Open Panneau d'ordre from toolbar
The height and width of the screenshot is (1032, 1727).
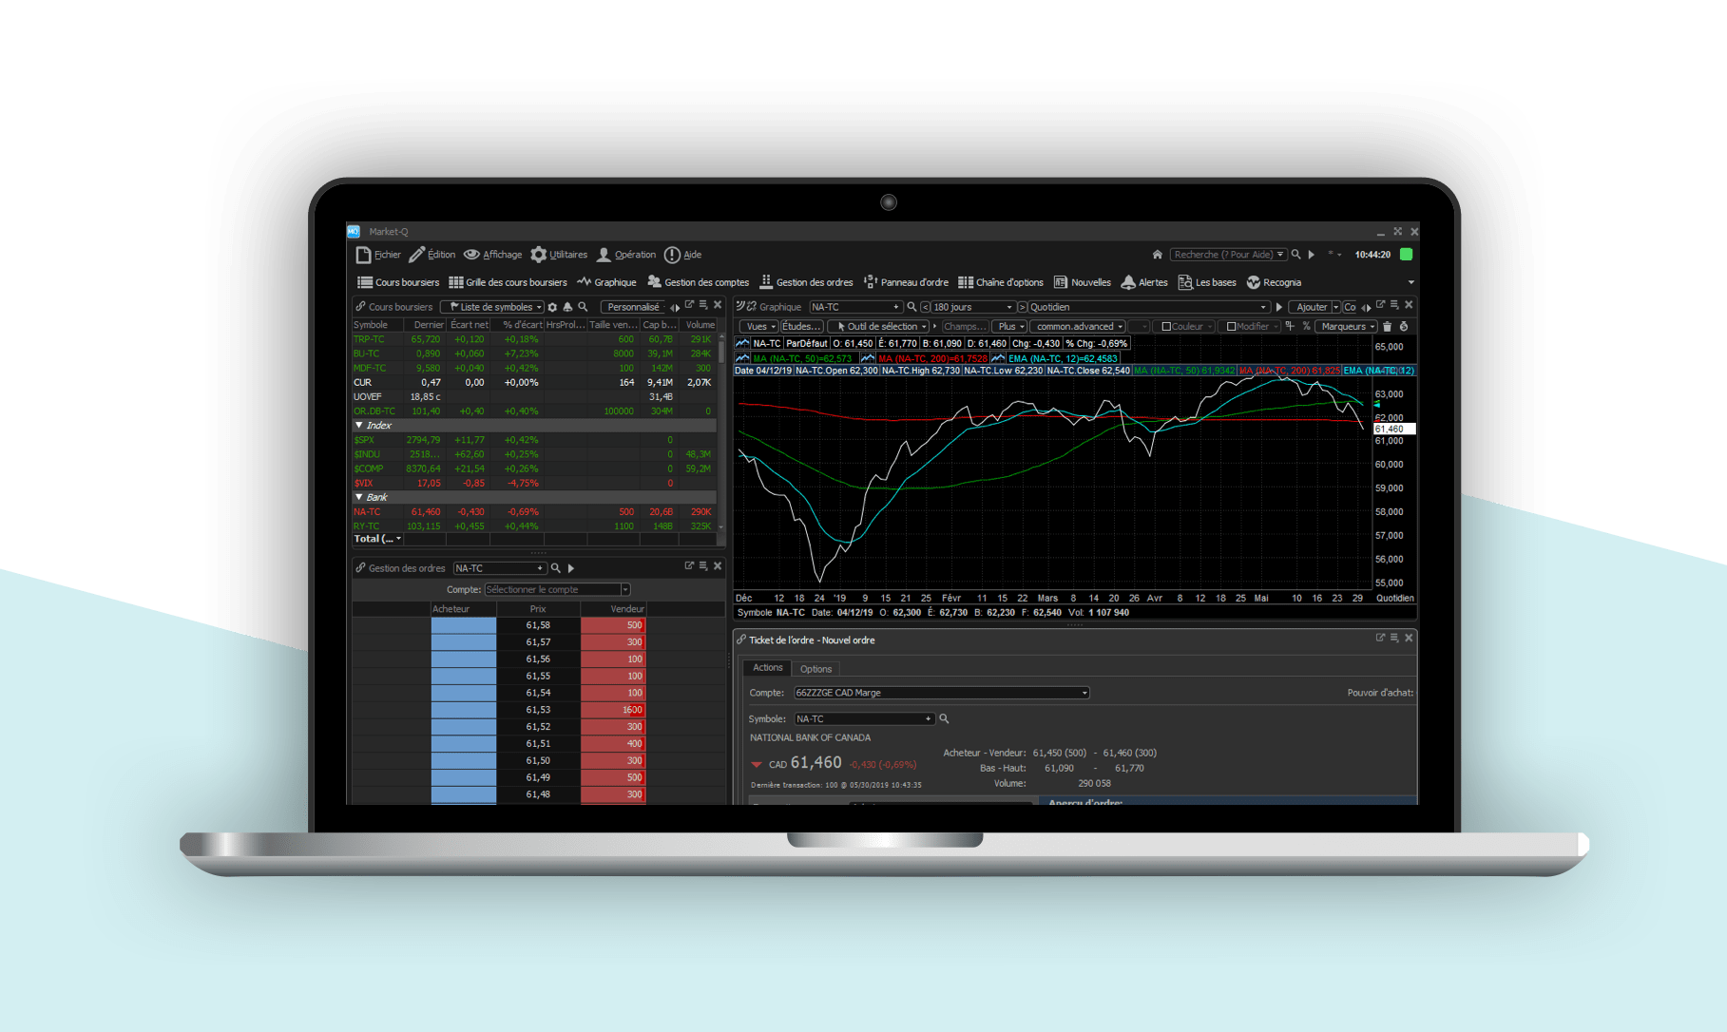click(906, 282)
